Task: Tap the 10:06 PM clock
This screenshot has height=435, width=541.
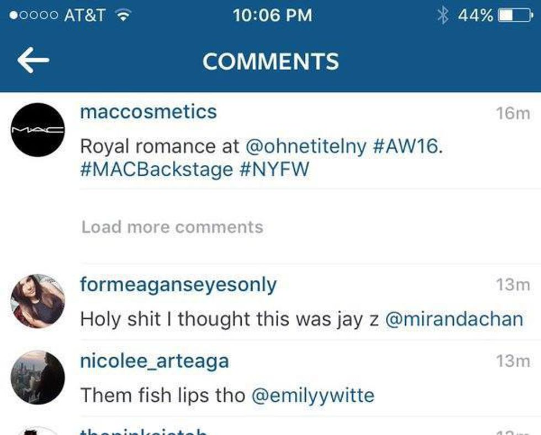Action: [x=272, y=15]
